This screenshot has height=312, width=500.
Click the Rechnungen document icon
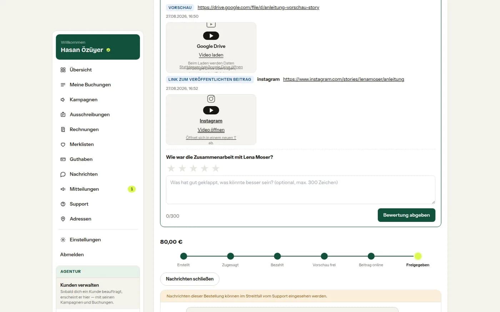63,129
